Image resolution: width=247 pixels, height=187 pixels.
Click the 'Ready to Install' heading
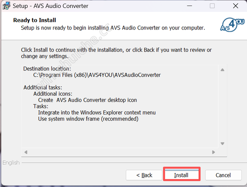click(34, 20)
